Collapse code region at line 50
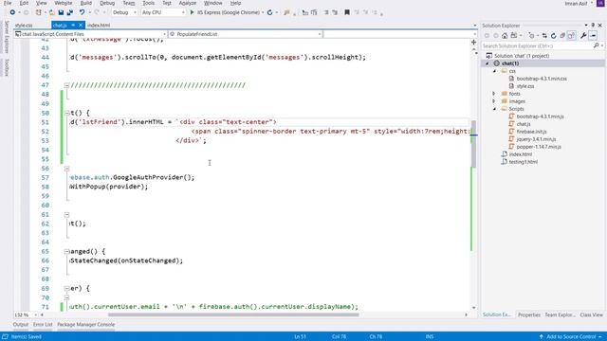 coord(66,113)
